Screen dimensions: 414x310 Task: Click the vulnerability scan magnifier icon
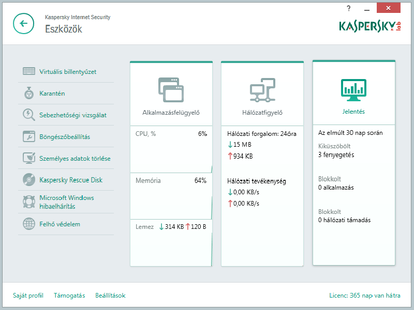(x=29, y=115)
